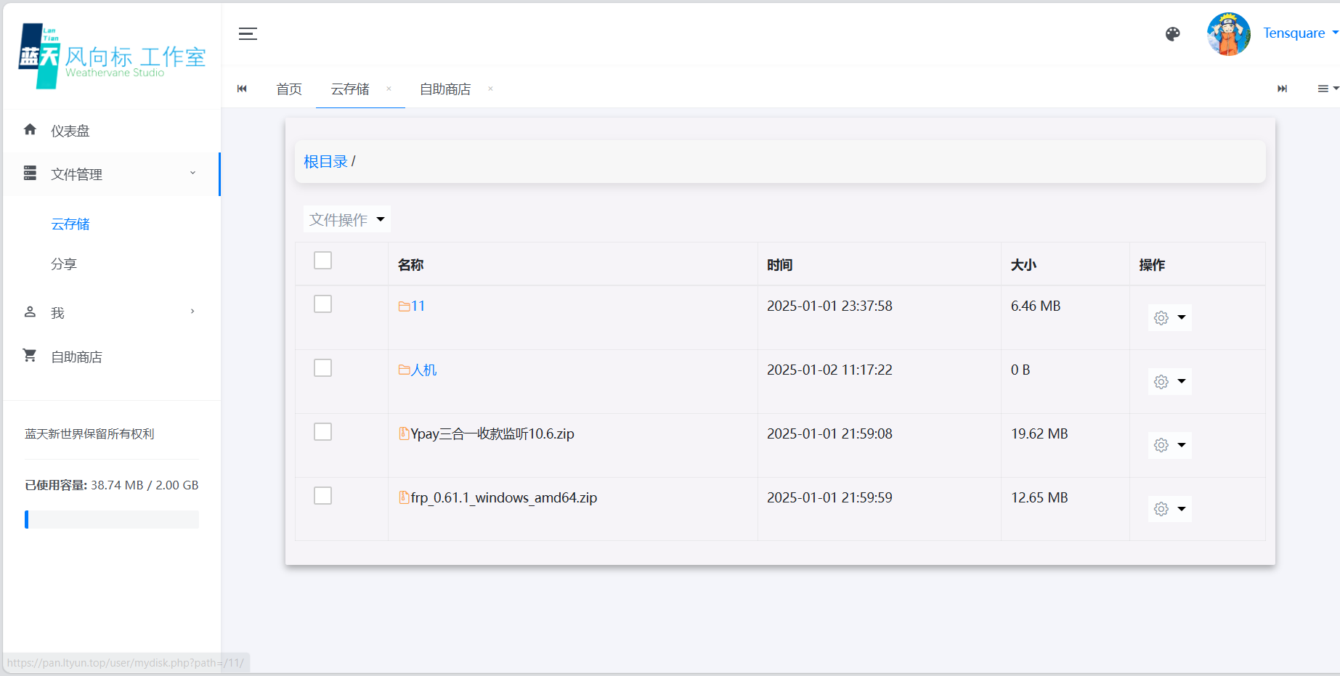Expand the 我 menu chevron
Screen dimensions: 1340x676
(x=192, y=311)
